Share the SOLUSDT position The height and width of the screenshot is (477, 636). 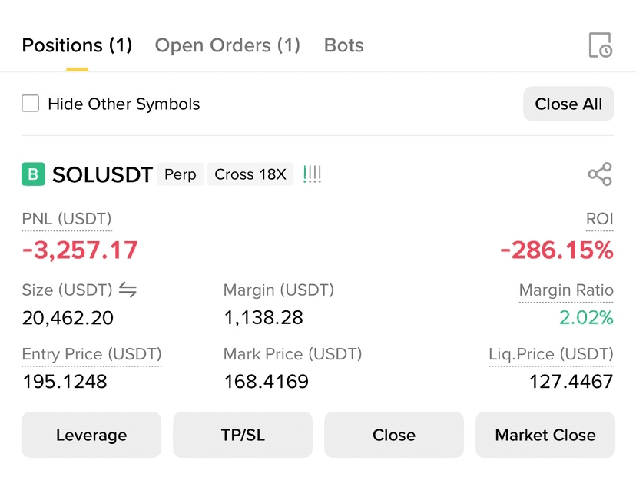tap(600, 174)
